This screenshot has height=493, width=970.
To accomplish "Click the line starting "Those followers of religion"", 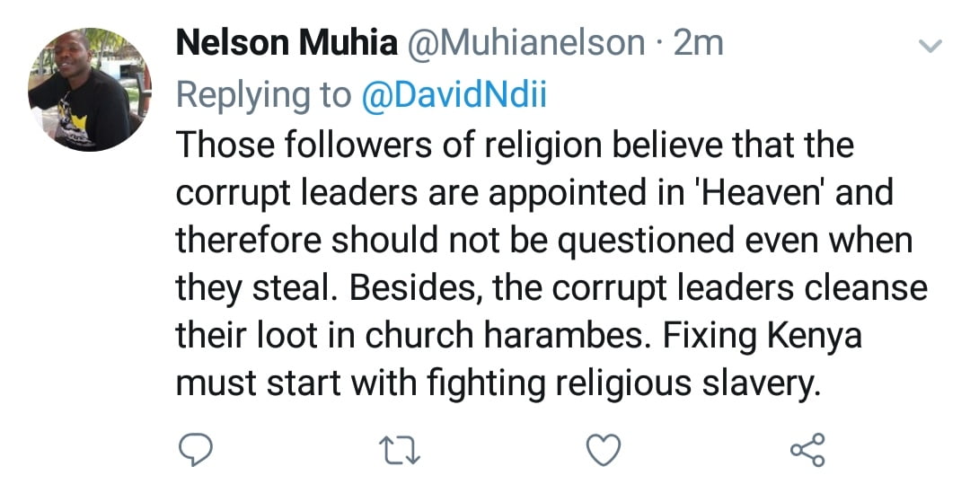I will [514, 145].
